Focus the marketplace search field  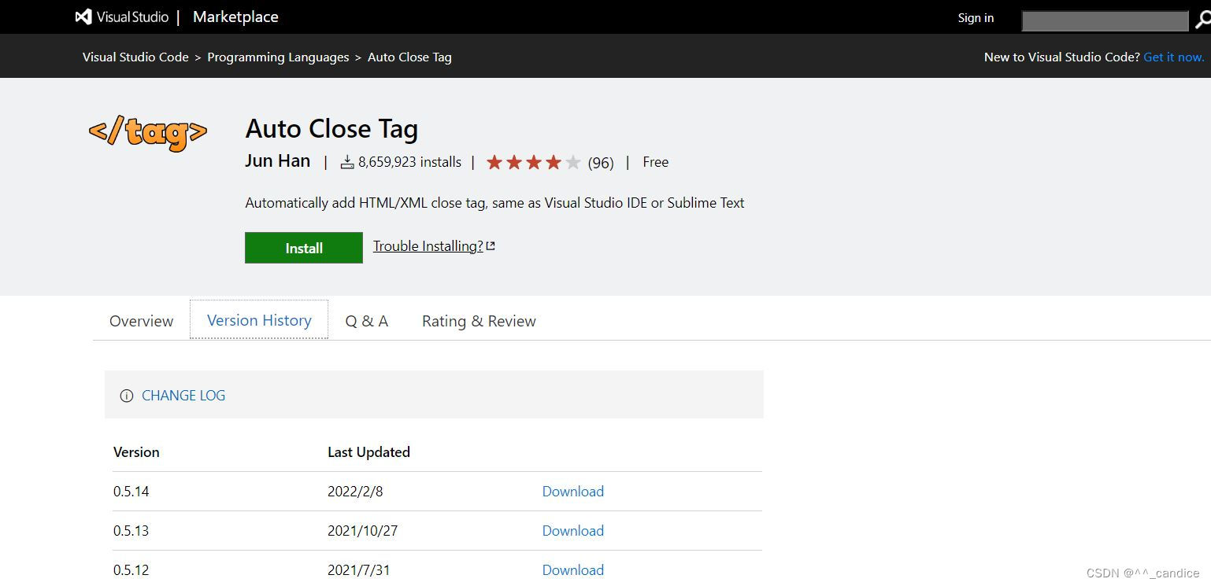pyautogui.click(x=1105, y=21)
